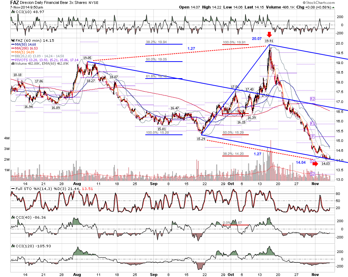Click the Last 14.15 price readout
The height and width of the screenshot is (277, 348).
coord(254,7)
